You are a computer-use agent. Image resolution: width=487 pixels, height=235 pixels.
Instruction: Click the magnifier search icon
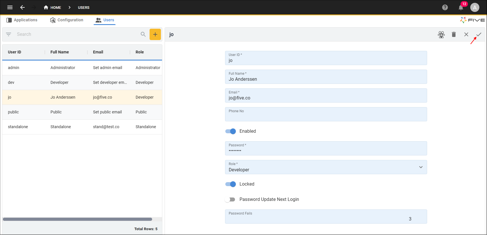[143, 34]
